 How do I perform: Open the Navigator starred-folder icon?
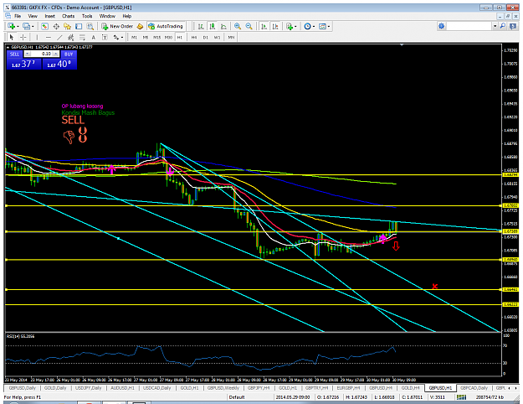pyautogui.click(x=68, y=26)
